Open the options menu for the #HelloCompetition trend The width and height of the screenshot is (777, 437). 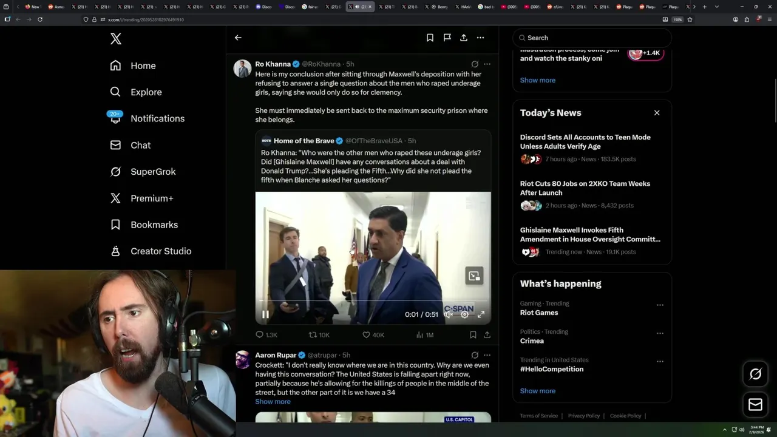point(660,362)
